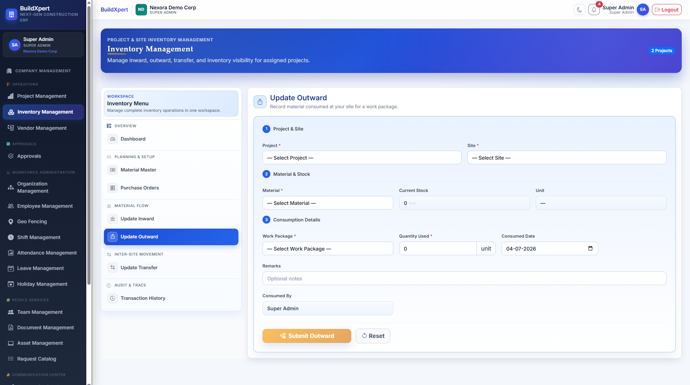Screen dimensions: 690x385
Task: Click Request Catalog list icon
Action: 11,359
